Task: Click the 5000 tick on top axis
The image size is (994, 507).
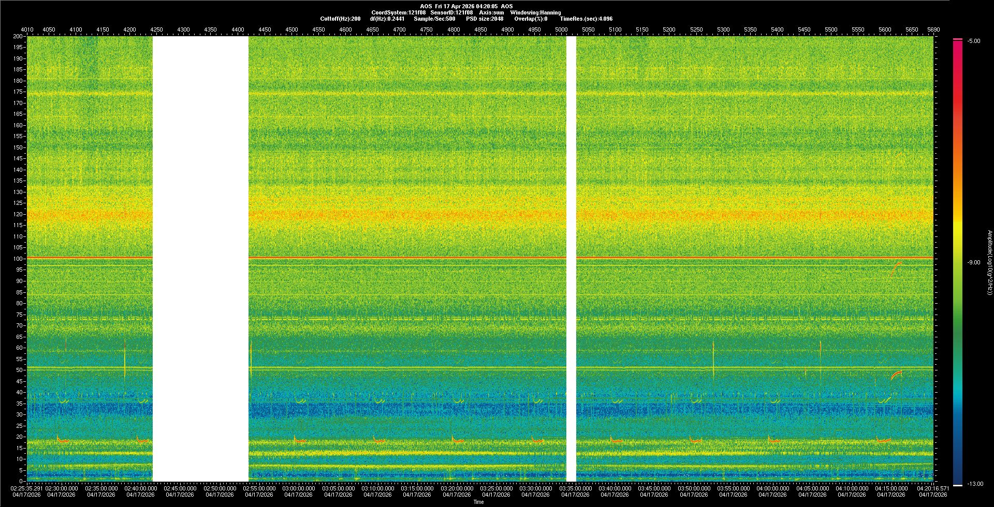Action: coord(561,29)
